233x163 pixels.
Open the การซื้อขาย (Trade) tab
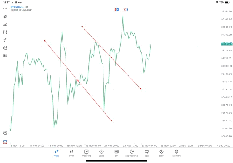click(x=87, y=153)
